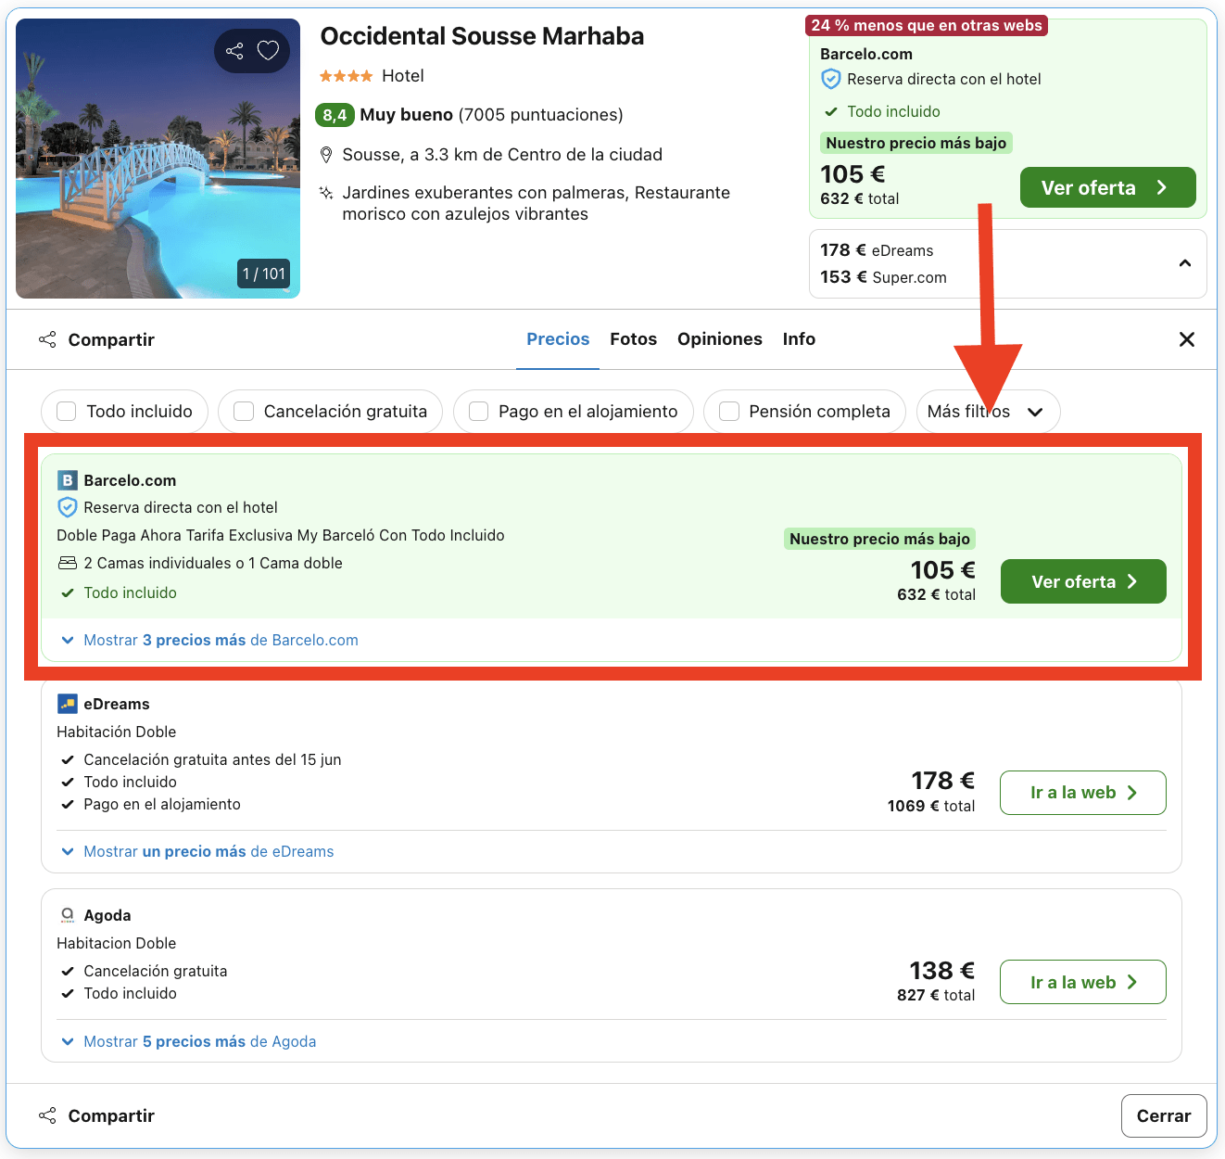Click the 178 € eDreams price summary
The height and width of the screenshot is (1159, 1225).
(877, 250)
